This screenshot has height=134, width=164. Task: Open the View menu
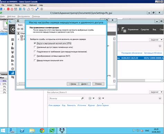click(24, 5)
